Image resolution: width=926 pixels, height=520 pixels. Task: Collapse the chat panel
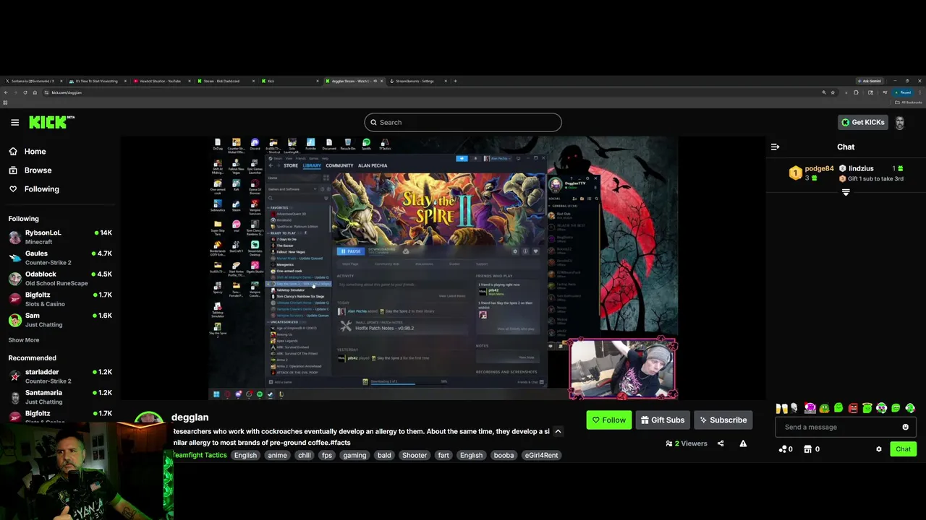pyautogui.click(x=775, y=147)
